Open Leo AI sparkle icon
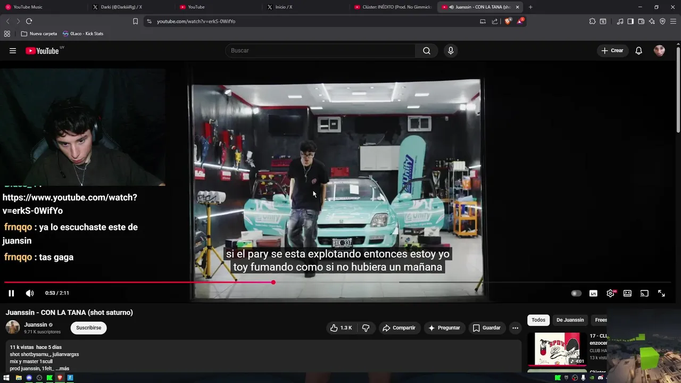 point(652,21)
